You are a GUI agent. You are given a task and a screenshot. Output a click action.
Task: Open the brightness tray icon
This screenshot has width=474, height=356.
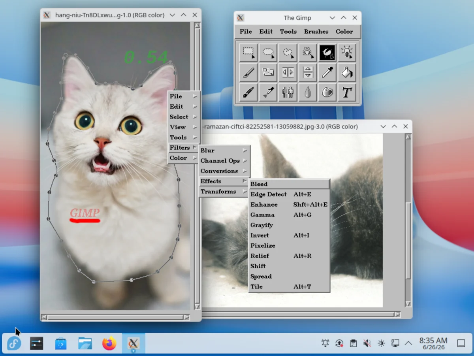coord(381,343)
